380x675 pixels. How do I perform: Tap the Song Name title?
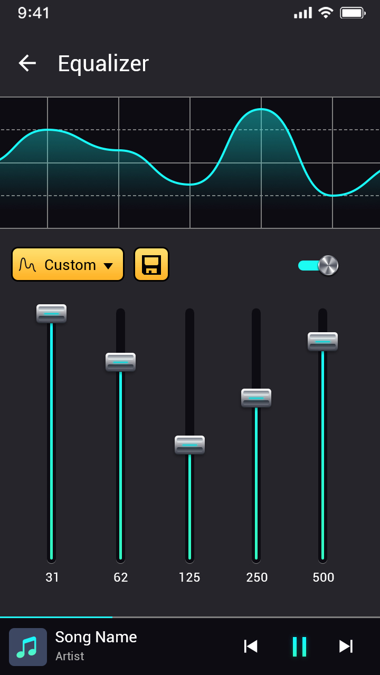point(96,637)
